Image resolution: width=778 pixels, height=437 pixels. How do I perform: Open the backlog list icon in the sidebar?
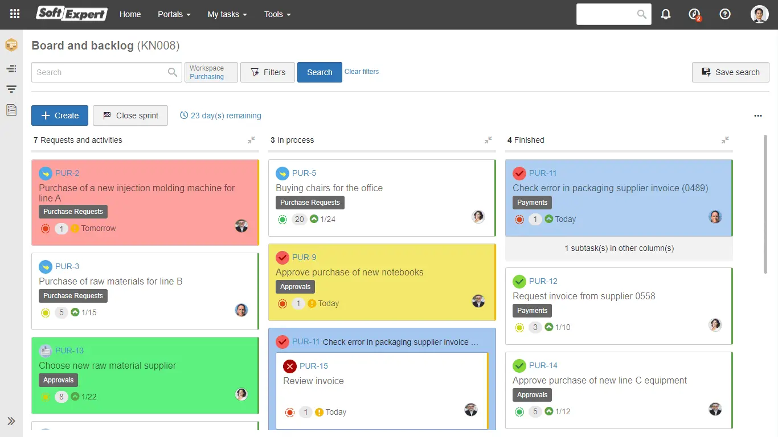coord(11,89)
